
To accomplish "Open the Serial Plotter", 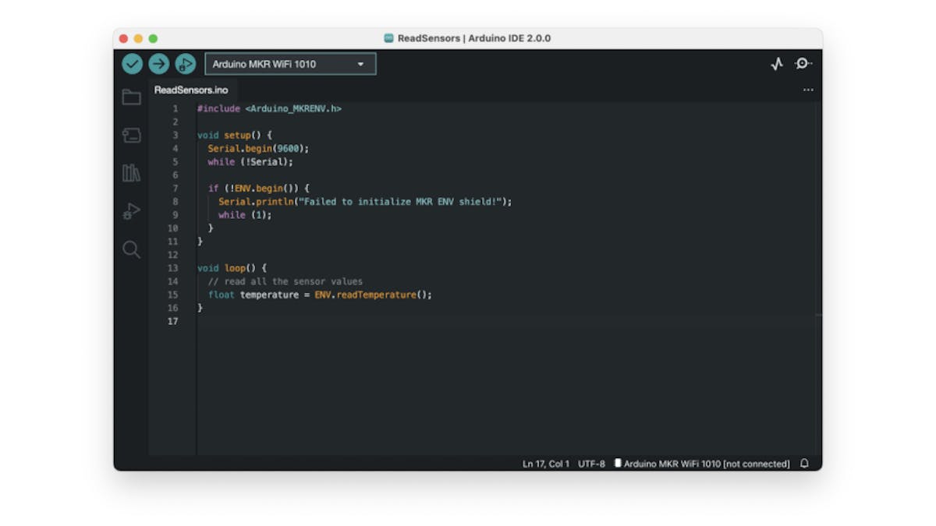I will (777, 64).
